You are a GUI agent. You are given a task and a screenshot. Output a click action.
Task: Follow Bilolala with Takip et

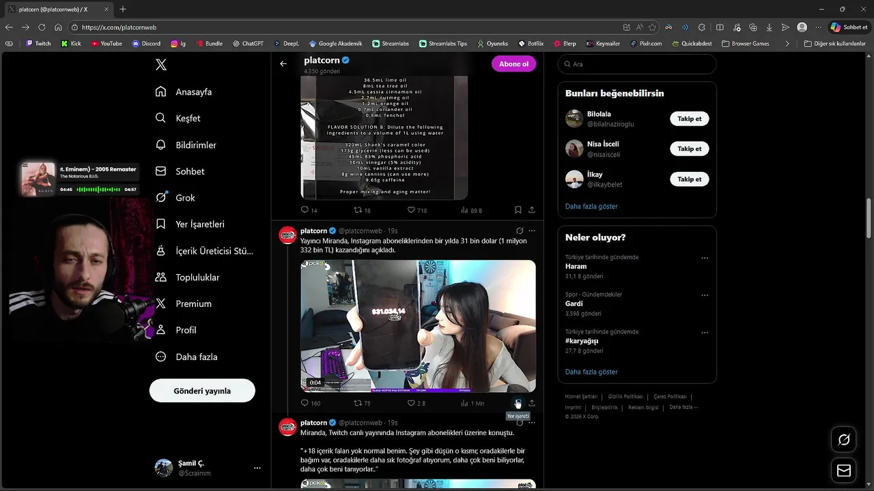689,119
